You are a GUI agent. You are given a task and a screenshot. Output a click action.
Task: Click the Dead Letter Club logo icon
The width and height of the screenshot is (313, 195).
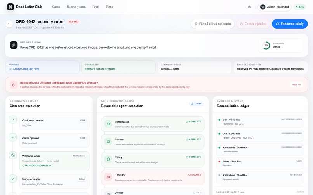pos(10,7)
